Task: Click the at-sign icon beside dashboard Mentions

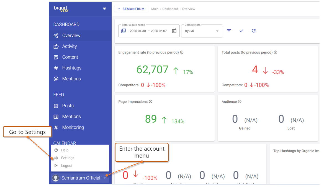Action: (x=56, y=79)
